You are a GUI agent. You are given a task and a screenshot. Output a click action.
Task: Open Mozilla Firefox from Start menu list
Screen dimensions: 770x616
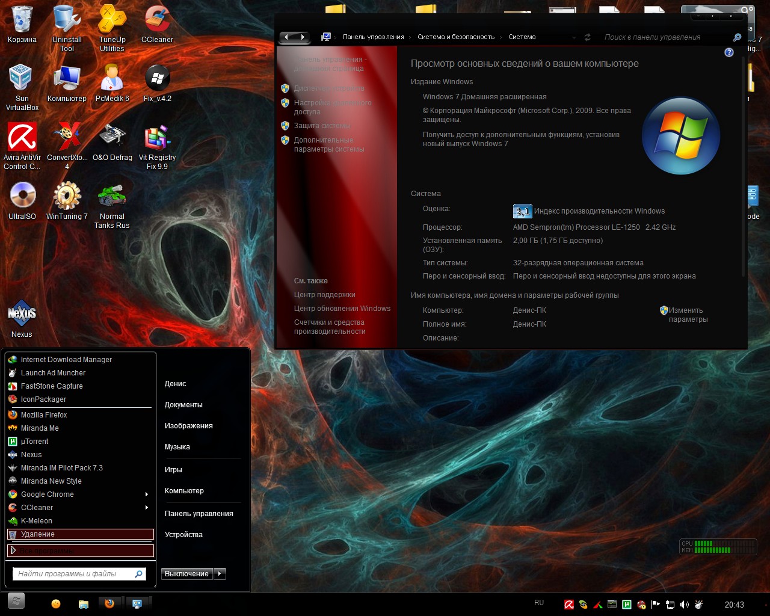tap(81, 415)
